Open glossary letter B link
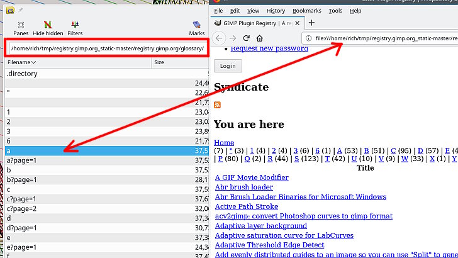 (x=366, y=151)
